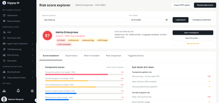
Task: Click 'Critical — SAR filing in progress' text
Action: point(71,36)
